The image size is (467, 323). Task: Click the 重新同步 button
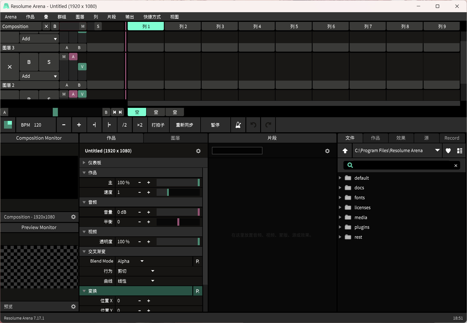pyautogui.click(x=185, y=125)
